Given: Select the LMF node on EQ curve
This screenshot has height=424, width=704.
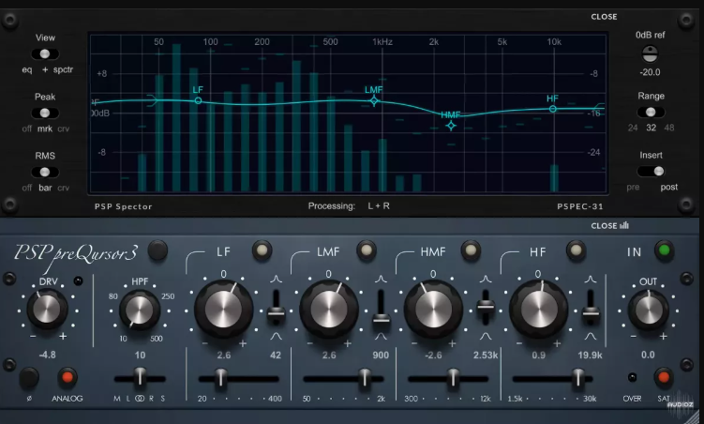Looking at the screenshot, I should 374,101.
